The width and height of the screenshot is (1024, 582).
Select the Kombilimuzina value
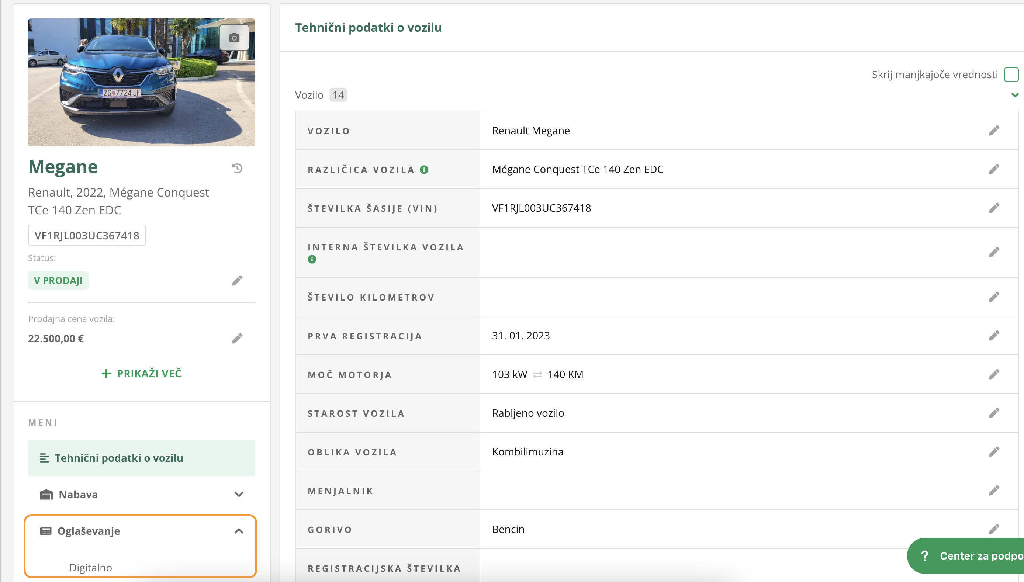(527, 452)
